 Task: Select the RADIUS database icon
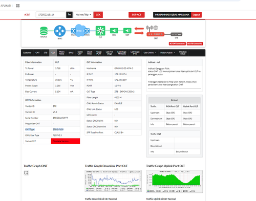click(x=44, y=31)
